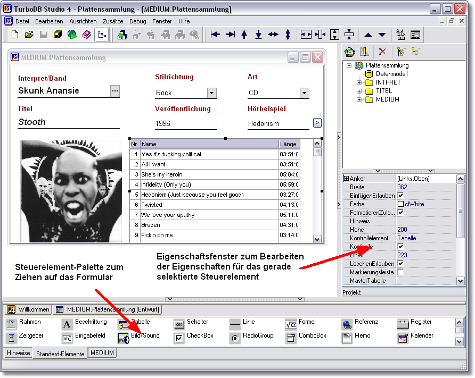The width and height of the screenshot is (475, 378).
Task: Open the Zusätze menu
Action: pos(113,21)
